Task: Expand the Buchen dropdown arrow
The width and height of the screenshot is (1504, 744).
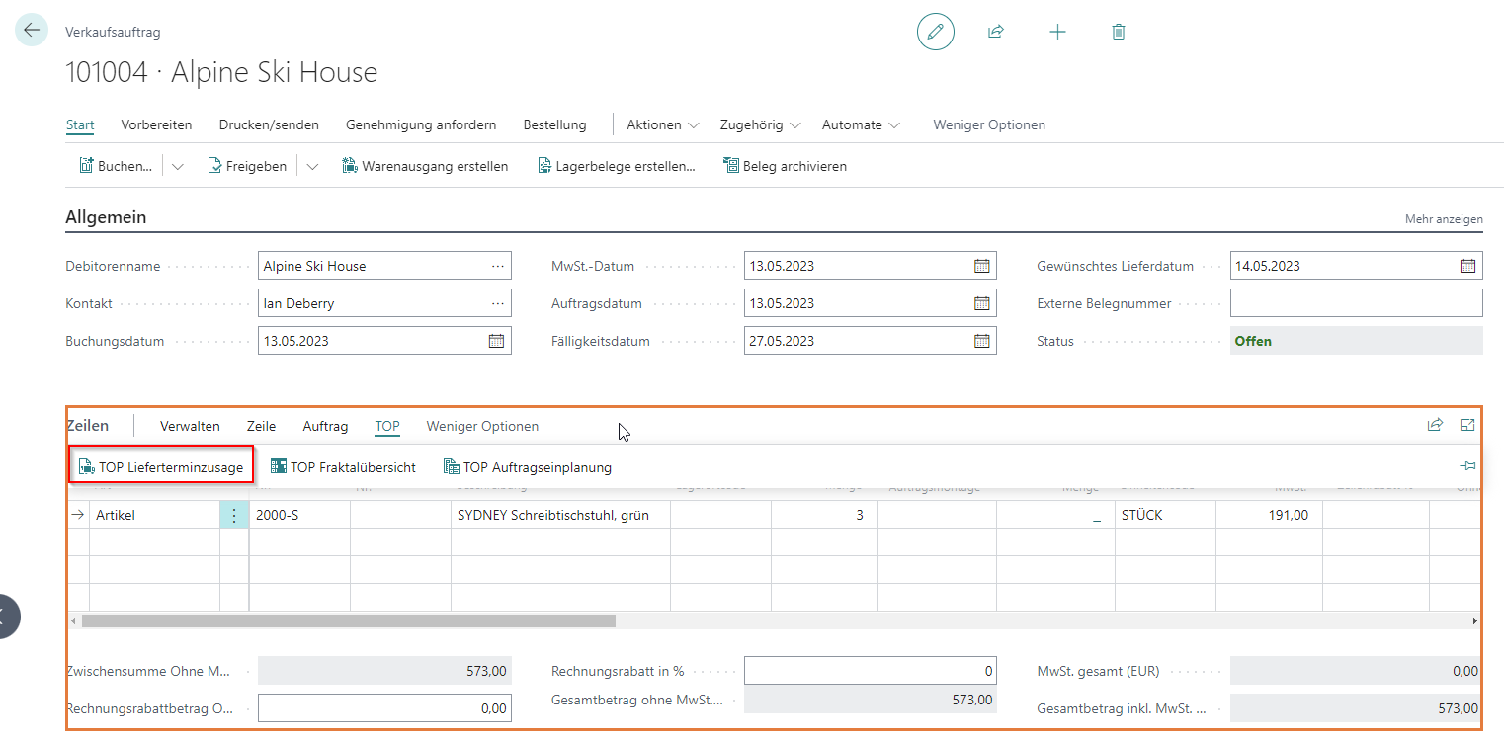Action: tap(178, 167)
